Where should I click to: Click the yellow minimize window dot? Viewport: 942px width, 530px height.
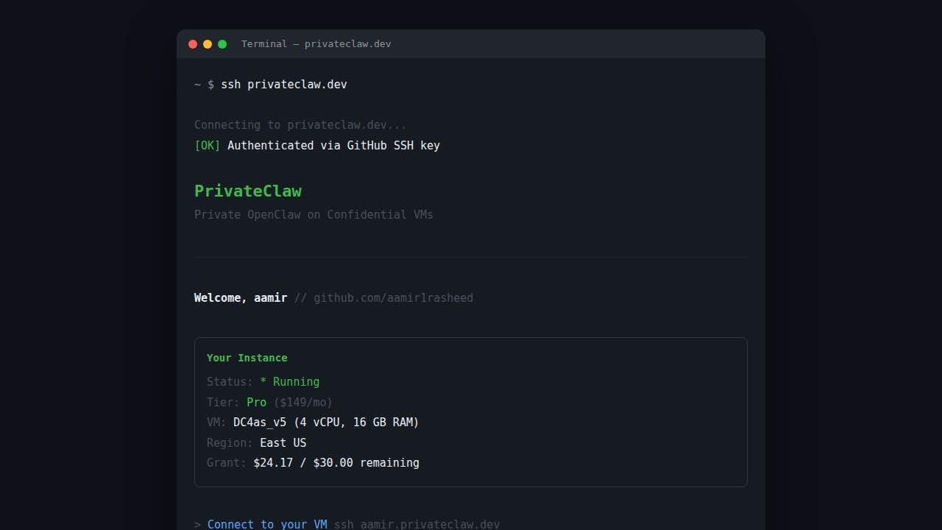208,44
